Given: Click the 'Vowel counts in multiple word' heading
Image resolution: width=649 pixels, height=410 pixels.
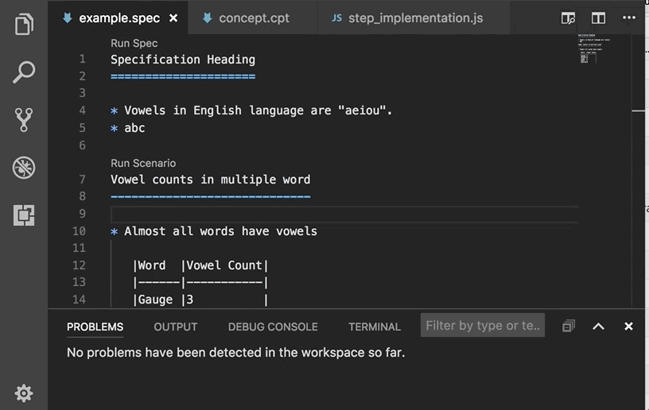Looking at the screenshot, I should tap(210, 180).
